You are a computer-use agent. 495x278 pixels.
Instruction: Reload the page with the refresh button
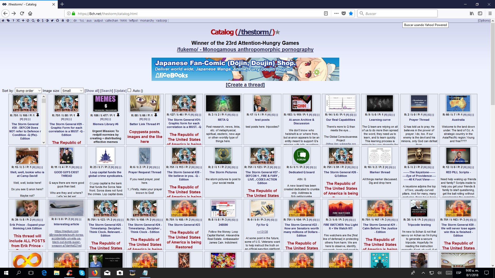pos(22,13)
